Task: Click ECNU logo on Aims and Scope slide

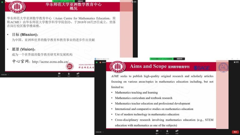Action: tap(117, 67)
